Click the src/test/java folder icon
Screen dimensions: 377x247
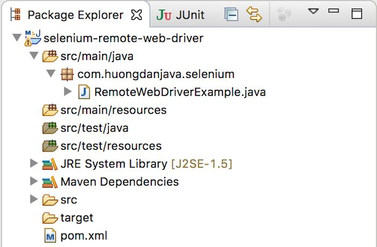50,128
